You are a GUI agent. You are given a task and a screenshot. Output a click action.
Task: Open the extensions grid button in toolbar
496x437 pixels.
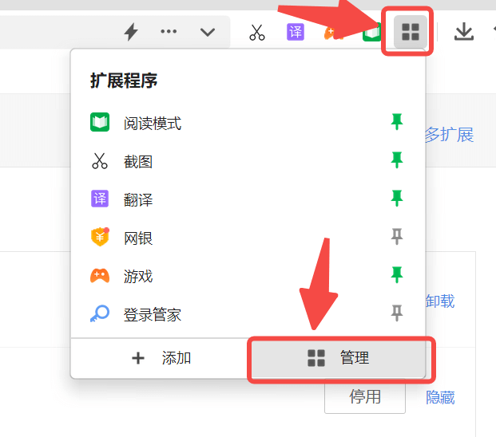click(x=410, y=32)
